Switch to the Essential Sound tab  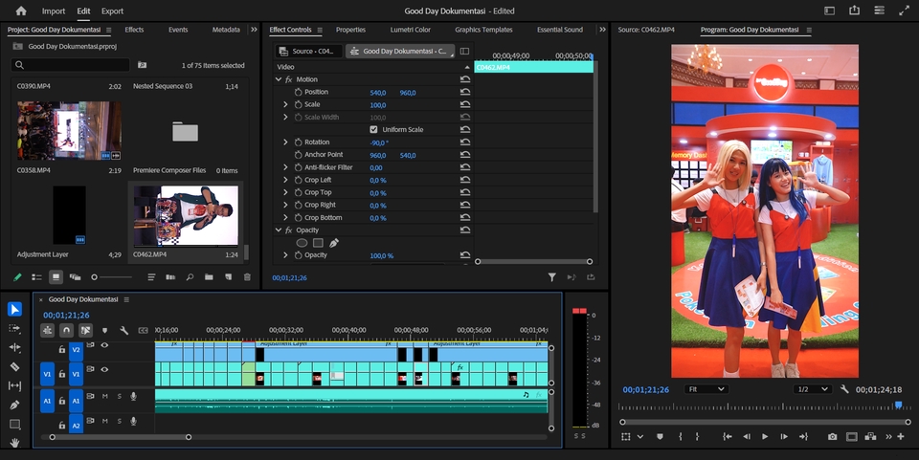(560, 30)
